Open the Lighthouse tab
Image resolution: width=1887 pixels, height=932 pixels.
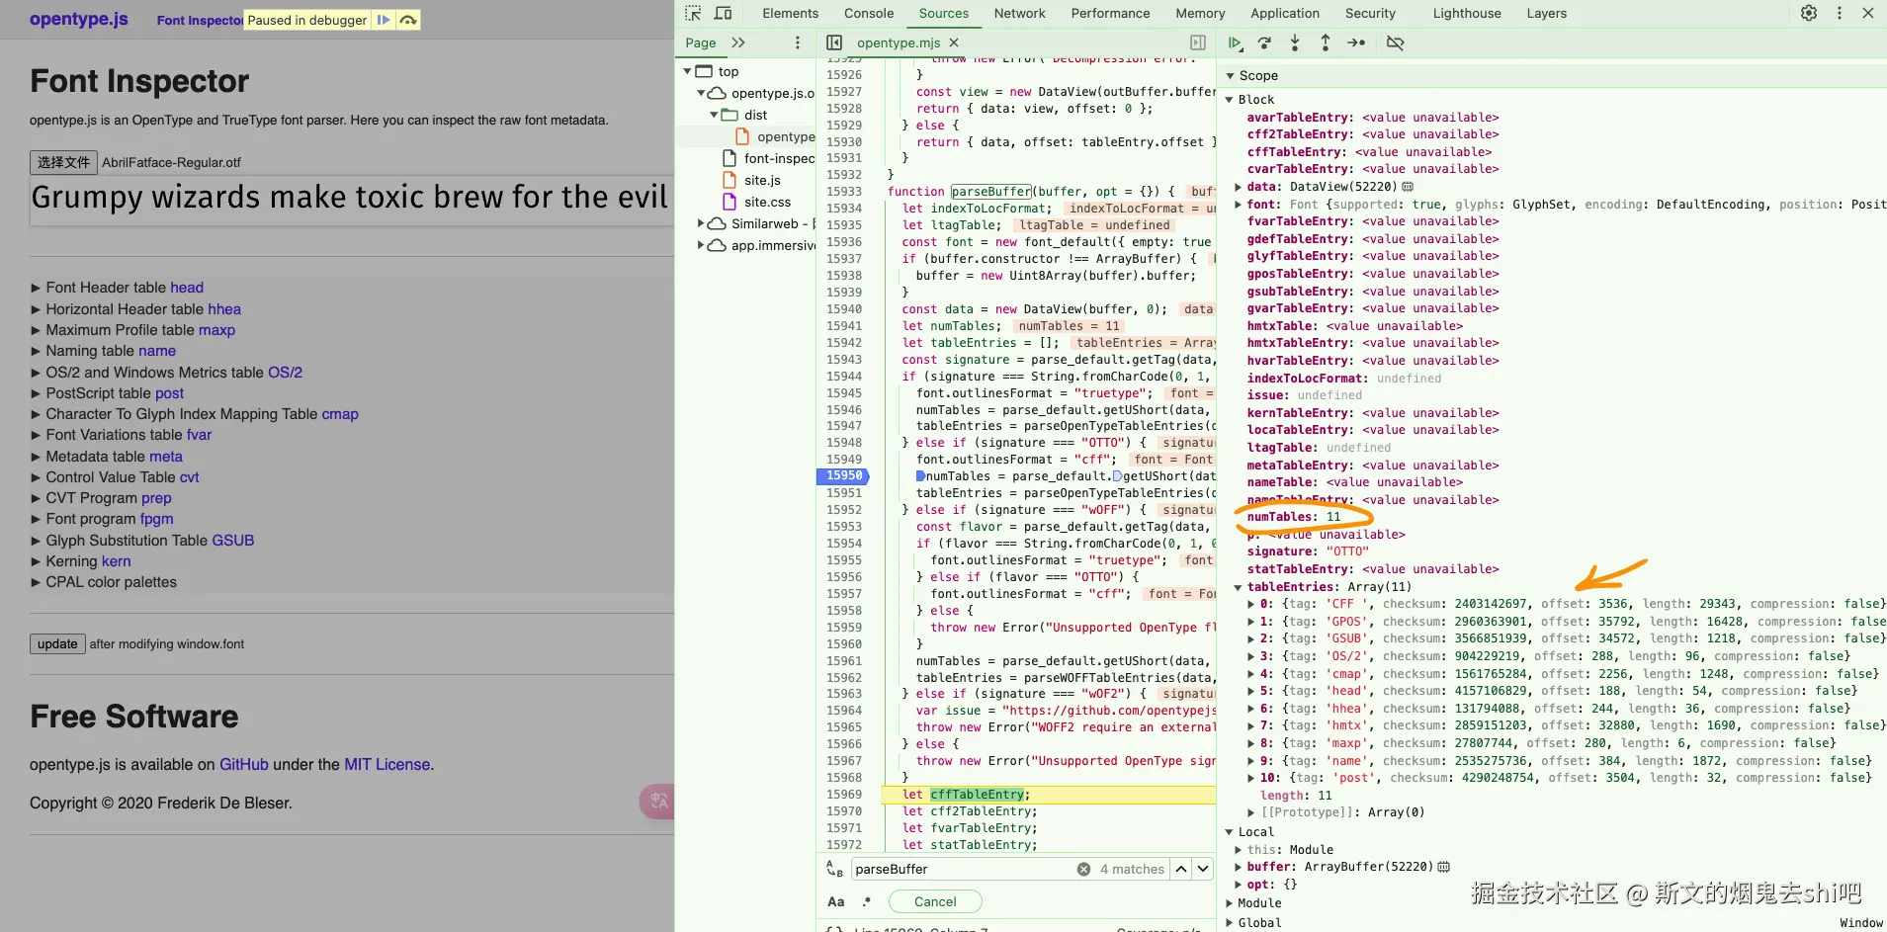[x=1467, y=13]
